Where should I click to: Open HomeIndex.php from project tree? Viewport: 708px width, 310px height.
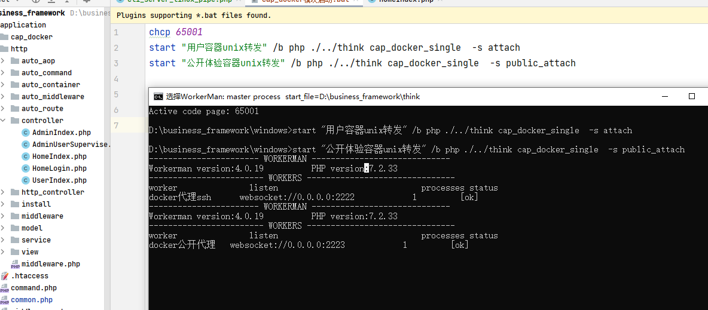pos(60,156)
